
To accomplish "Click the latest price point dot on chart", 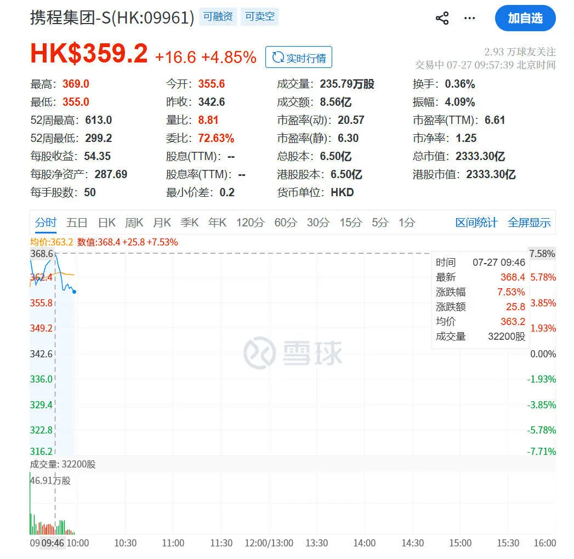I will pos(75,292).
